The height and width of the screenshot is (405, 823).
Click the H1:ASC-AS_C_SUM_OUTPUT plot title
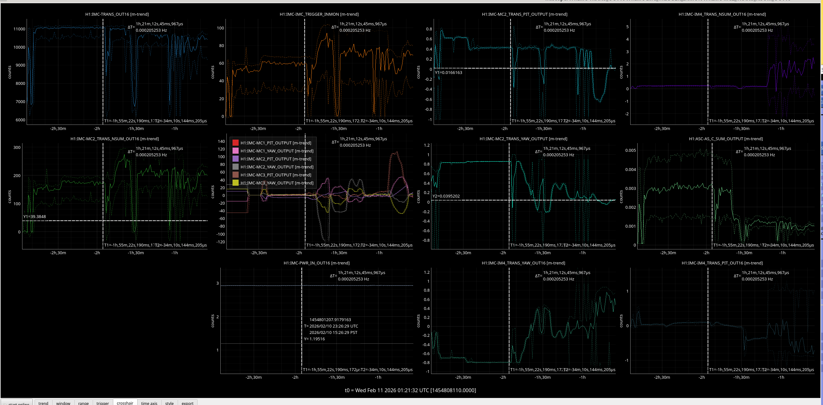(x=725, y=139)
